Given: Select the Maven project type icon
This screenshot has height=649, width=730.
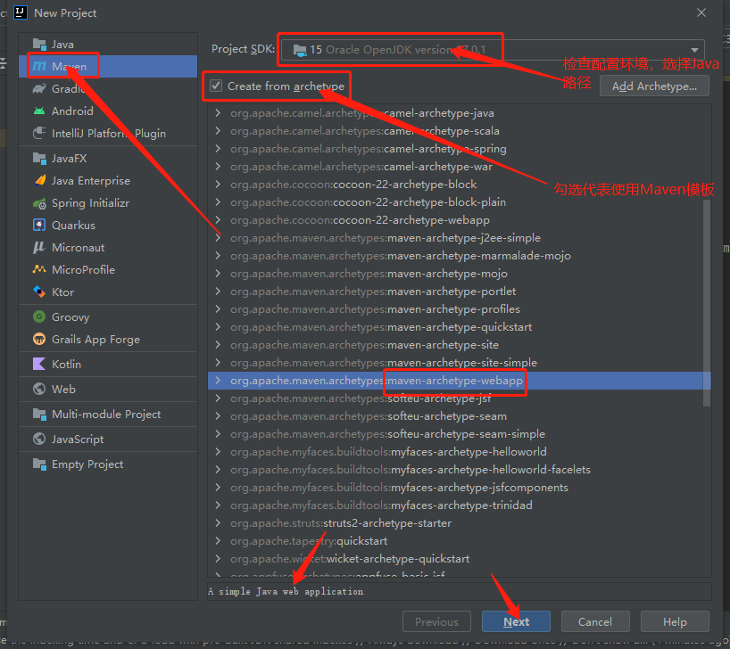Looking at the screenshot, I should [x=39, y=67].
